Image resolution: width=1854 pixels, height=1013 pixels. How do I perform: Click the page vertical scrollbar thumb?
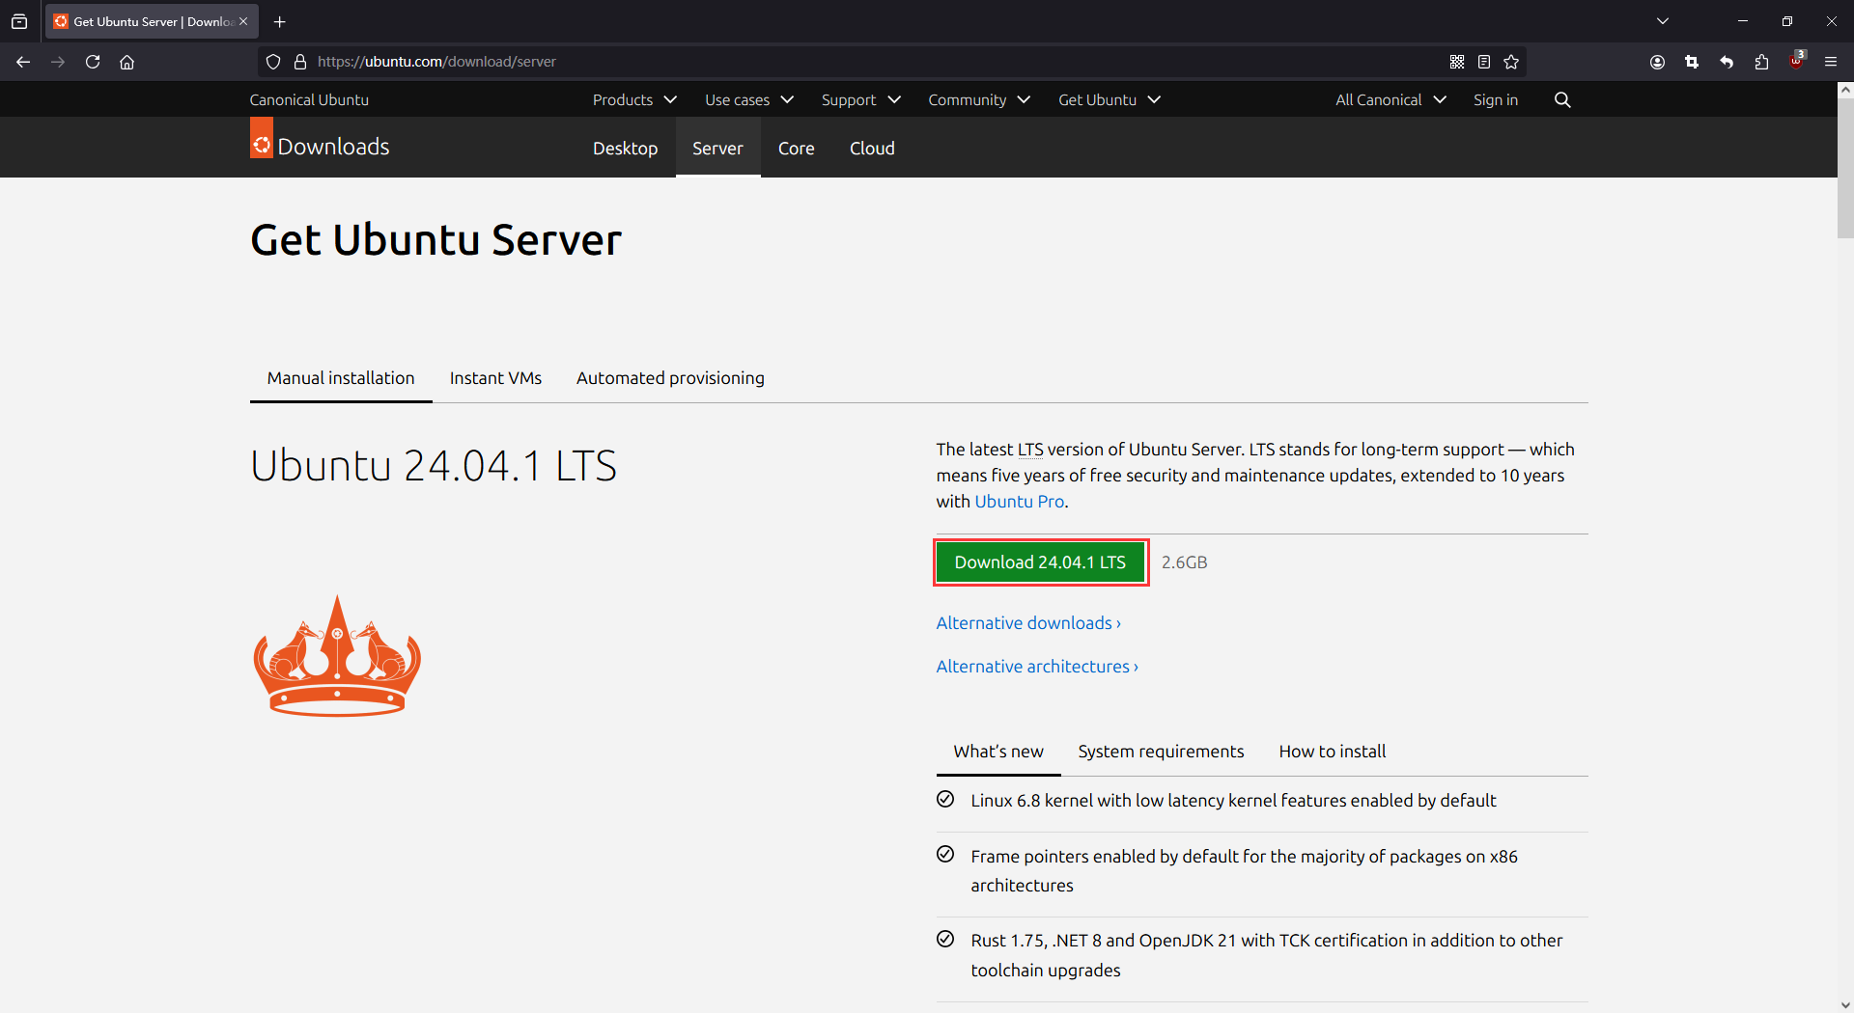[x=1845, y=168]
